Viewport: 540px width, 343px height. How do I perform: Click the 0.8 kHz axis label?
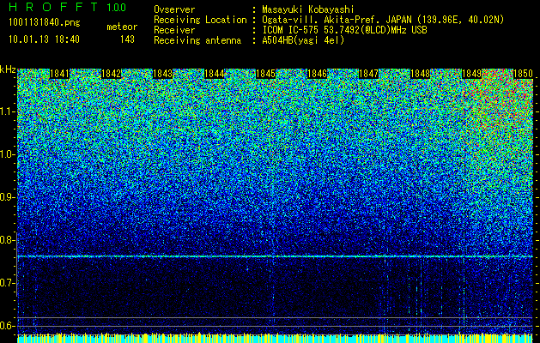coord(8,240)
